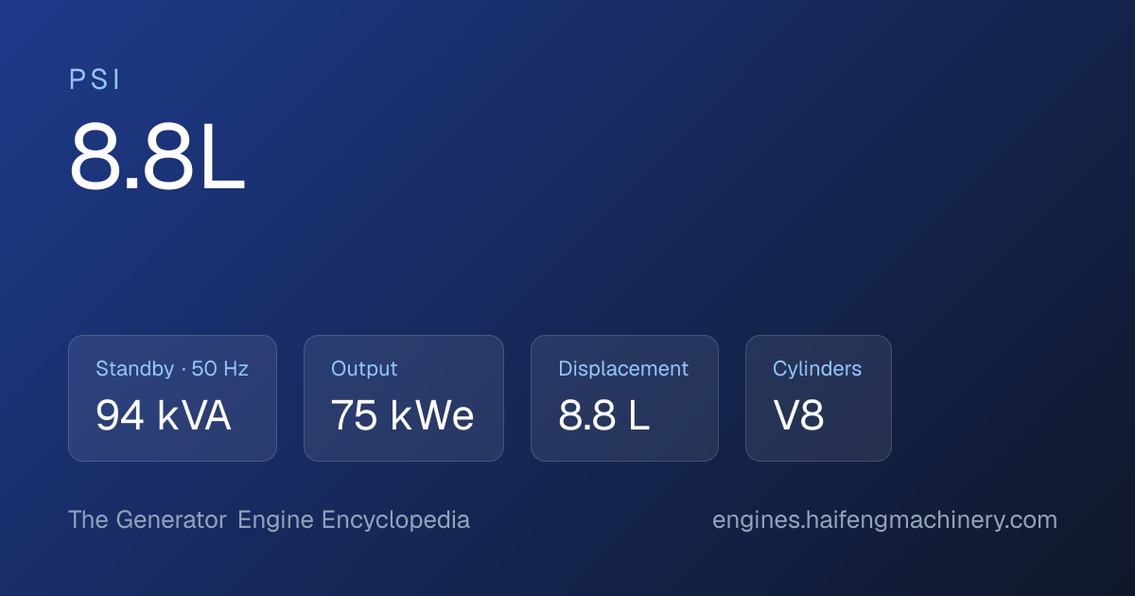
Task: Click the Cylinders label text
Action: click(x=817, y=370)
